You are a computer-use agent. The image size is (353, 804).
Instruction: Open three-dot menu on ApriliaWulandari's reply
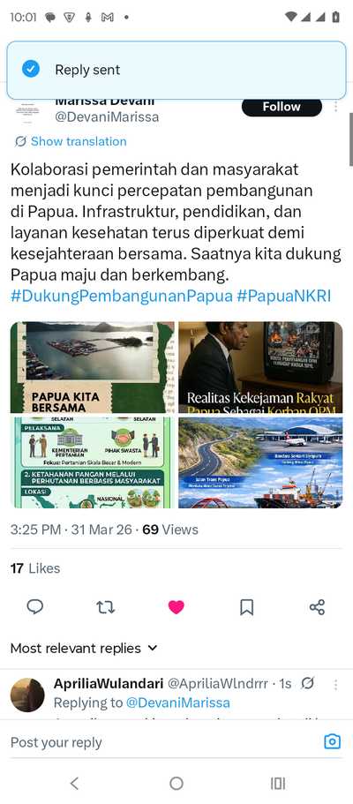point(336,685)
